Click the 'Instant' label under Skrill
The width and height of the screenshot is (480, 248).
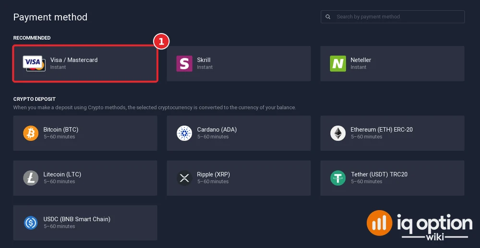click(205, 67)
